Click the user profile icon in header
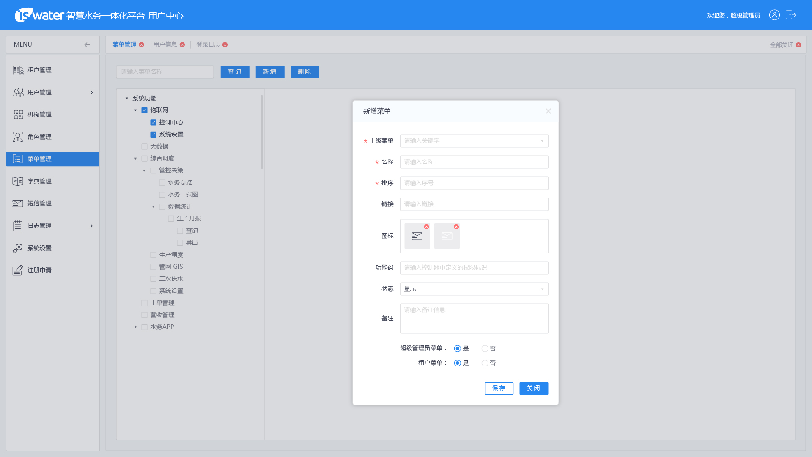The width and height of the screenshot is (812, 457). coord(774,15)
